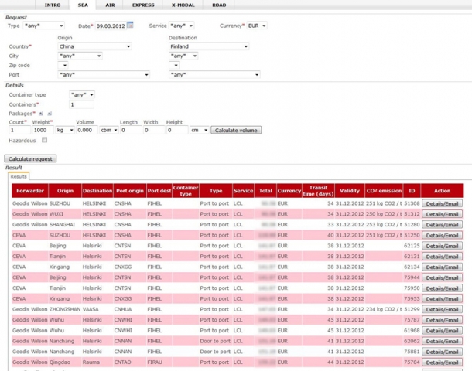Screen dimensions: 472x371
Task: Sort by the Origin column header
Action: tap(65, 191)
